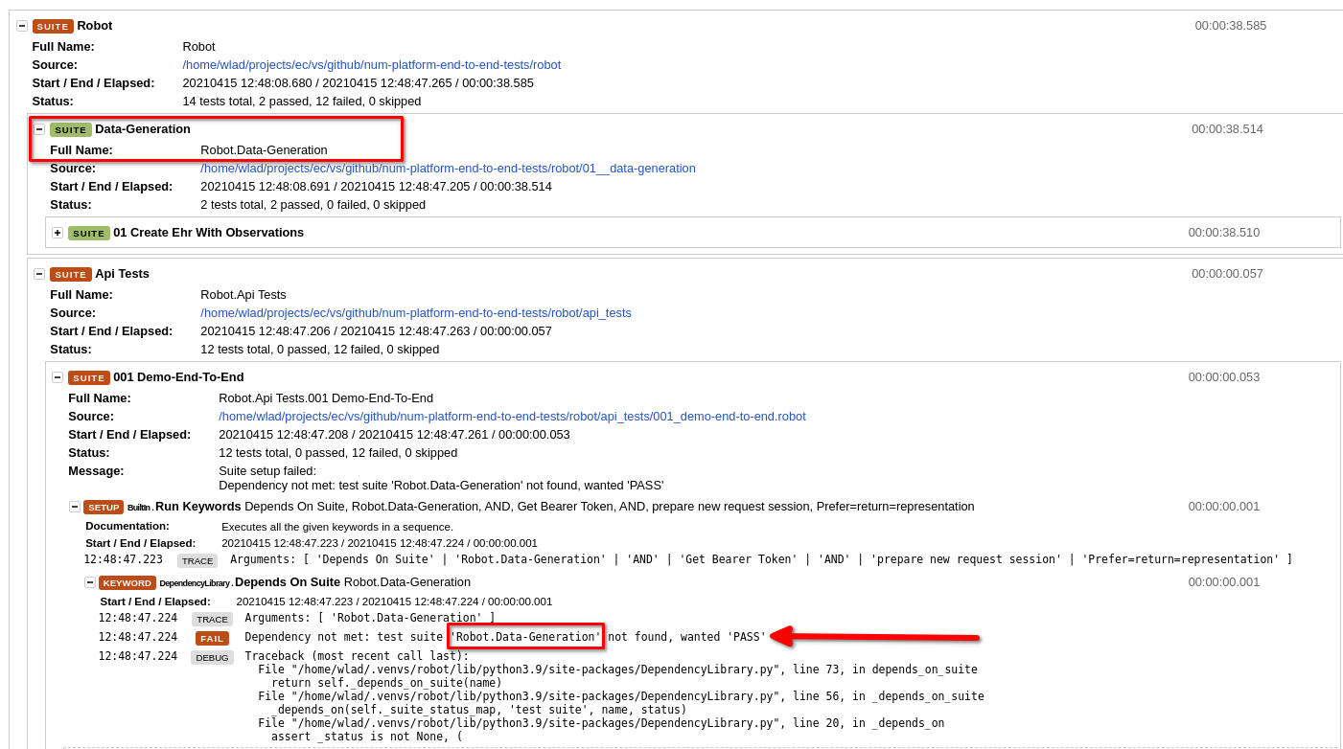Collapse the 001 Demo-End-To-End suite

point(58,376)
